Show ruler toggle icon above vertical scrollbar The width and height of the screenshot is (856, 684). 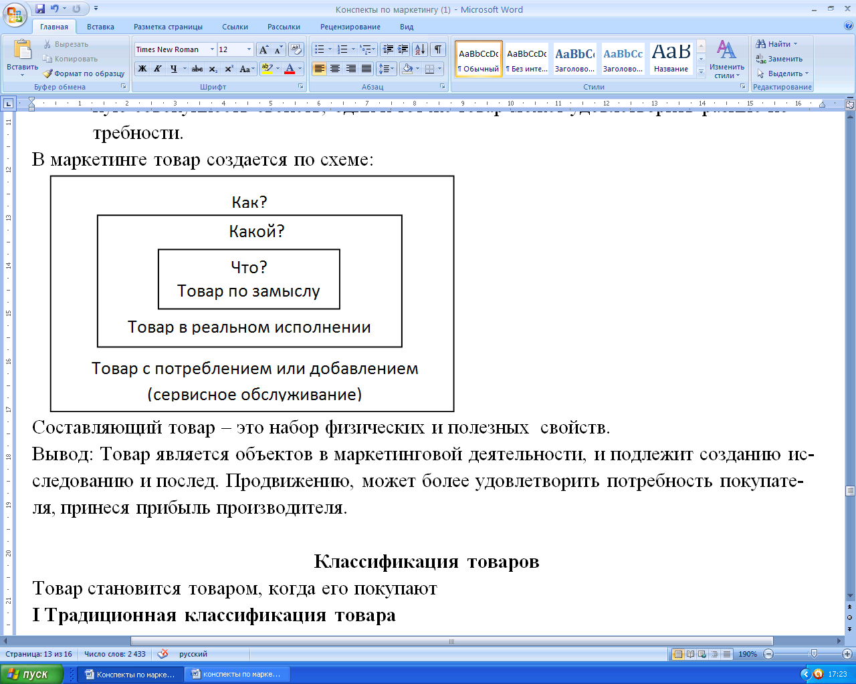pyautogui.click(x=850, y=104)
